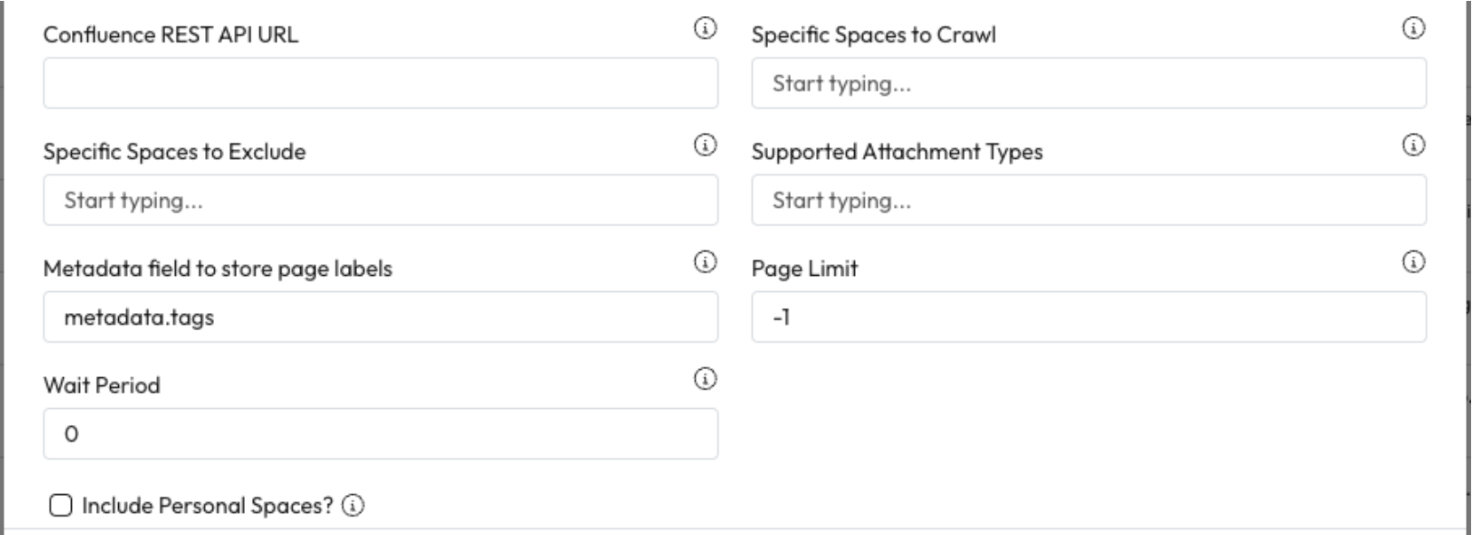Show help for Metadata field page labels
Image resolution: width=1472 pixels, height=535 pixels.
point(705,262)
